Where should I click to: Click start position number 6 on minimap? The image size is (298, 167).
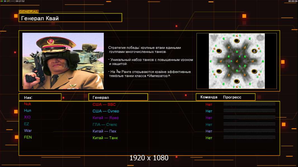point(254,51)
